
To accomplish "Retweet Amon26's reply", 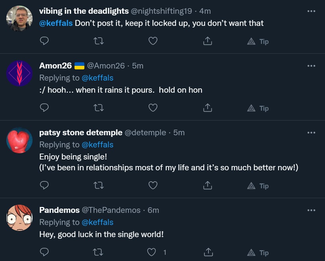I will coord(99,108).
